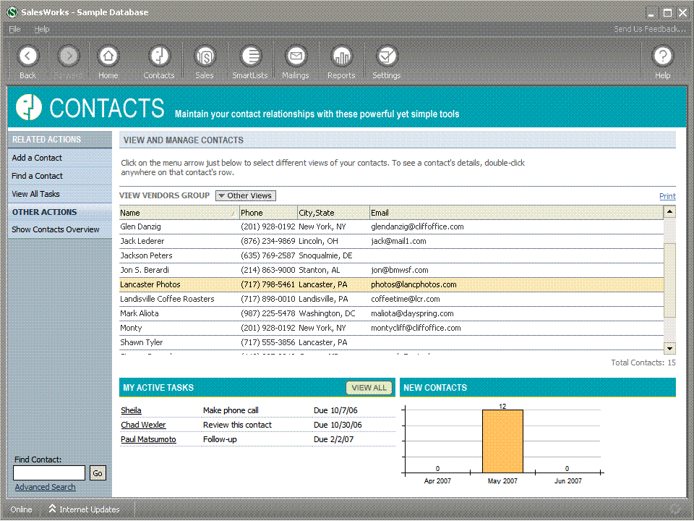
Task: Open the Home toolbar icon
Action: 108,56
